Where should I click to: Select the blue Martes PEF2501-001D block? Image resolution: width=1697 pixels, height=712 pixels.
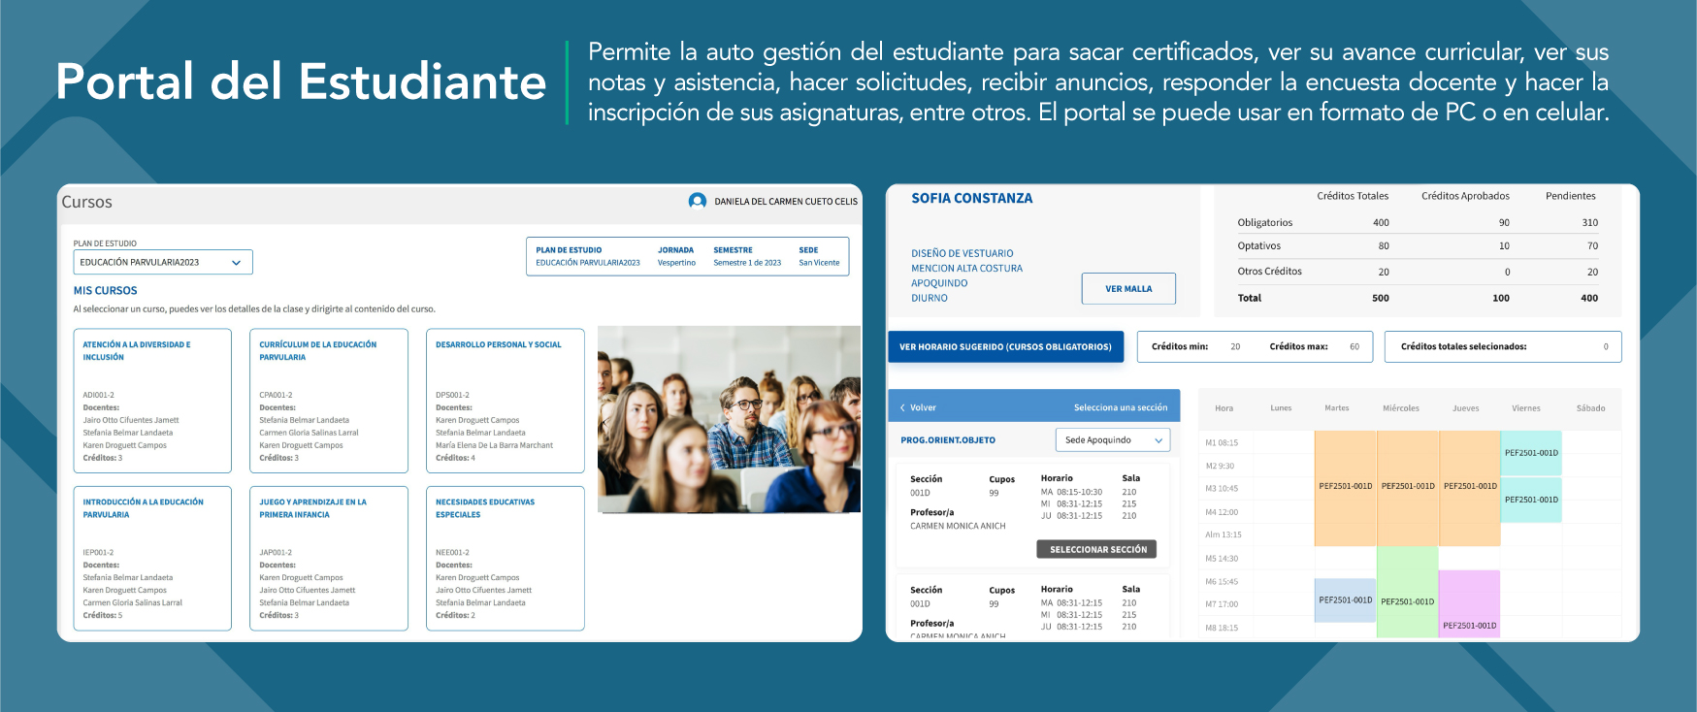[x=1345, y=600]
